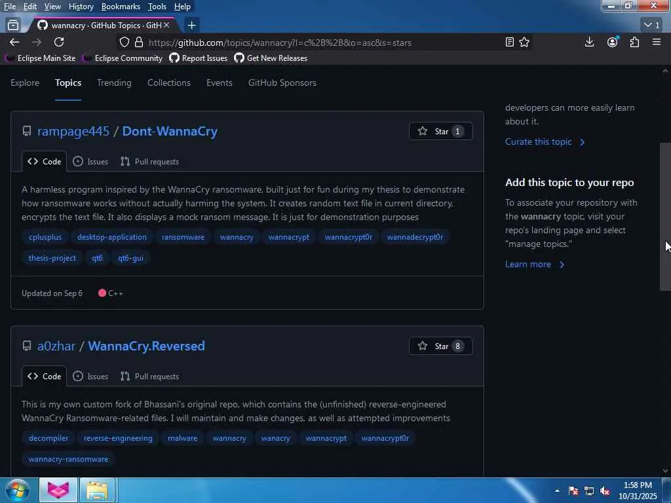The image size is (671, 503).
Task: Open the GitHub Sponsors tab
Action: [282, 83]
